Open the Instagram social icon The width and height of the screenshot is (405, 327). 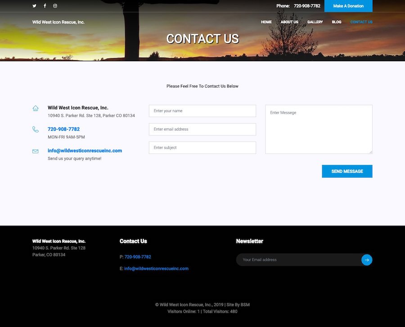(55, 6)
